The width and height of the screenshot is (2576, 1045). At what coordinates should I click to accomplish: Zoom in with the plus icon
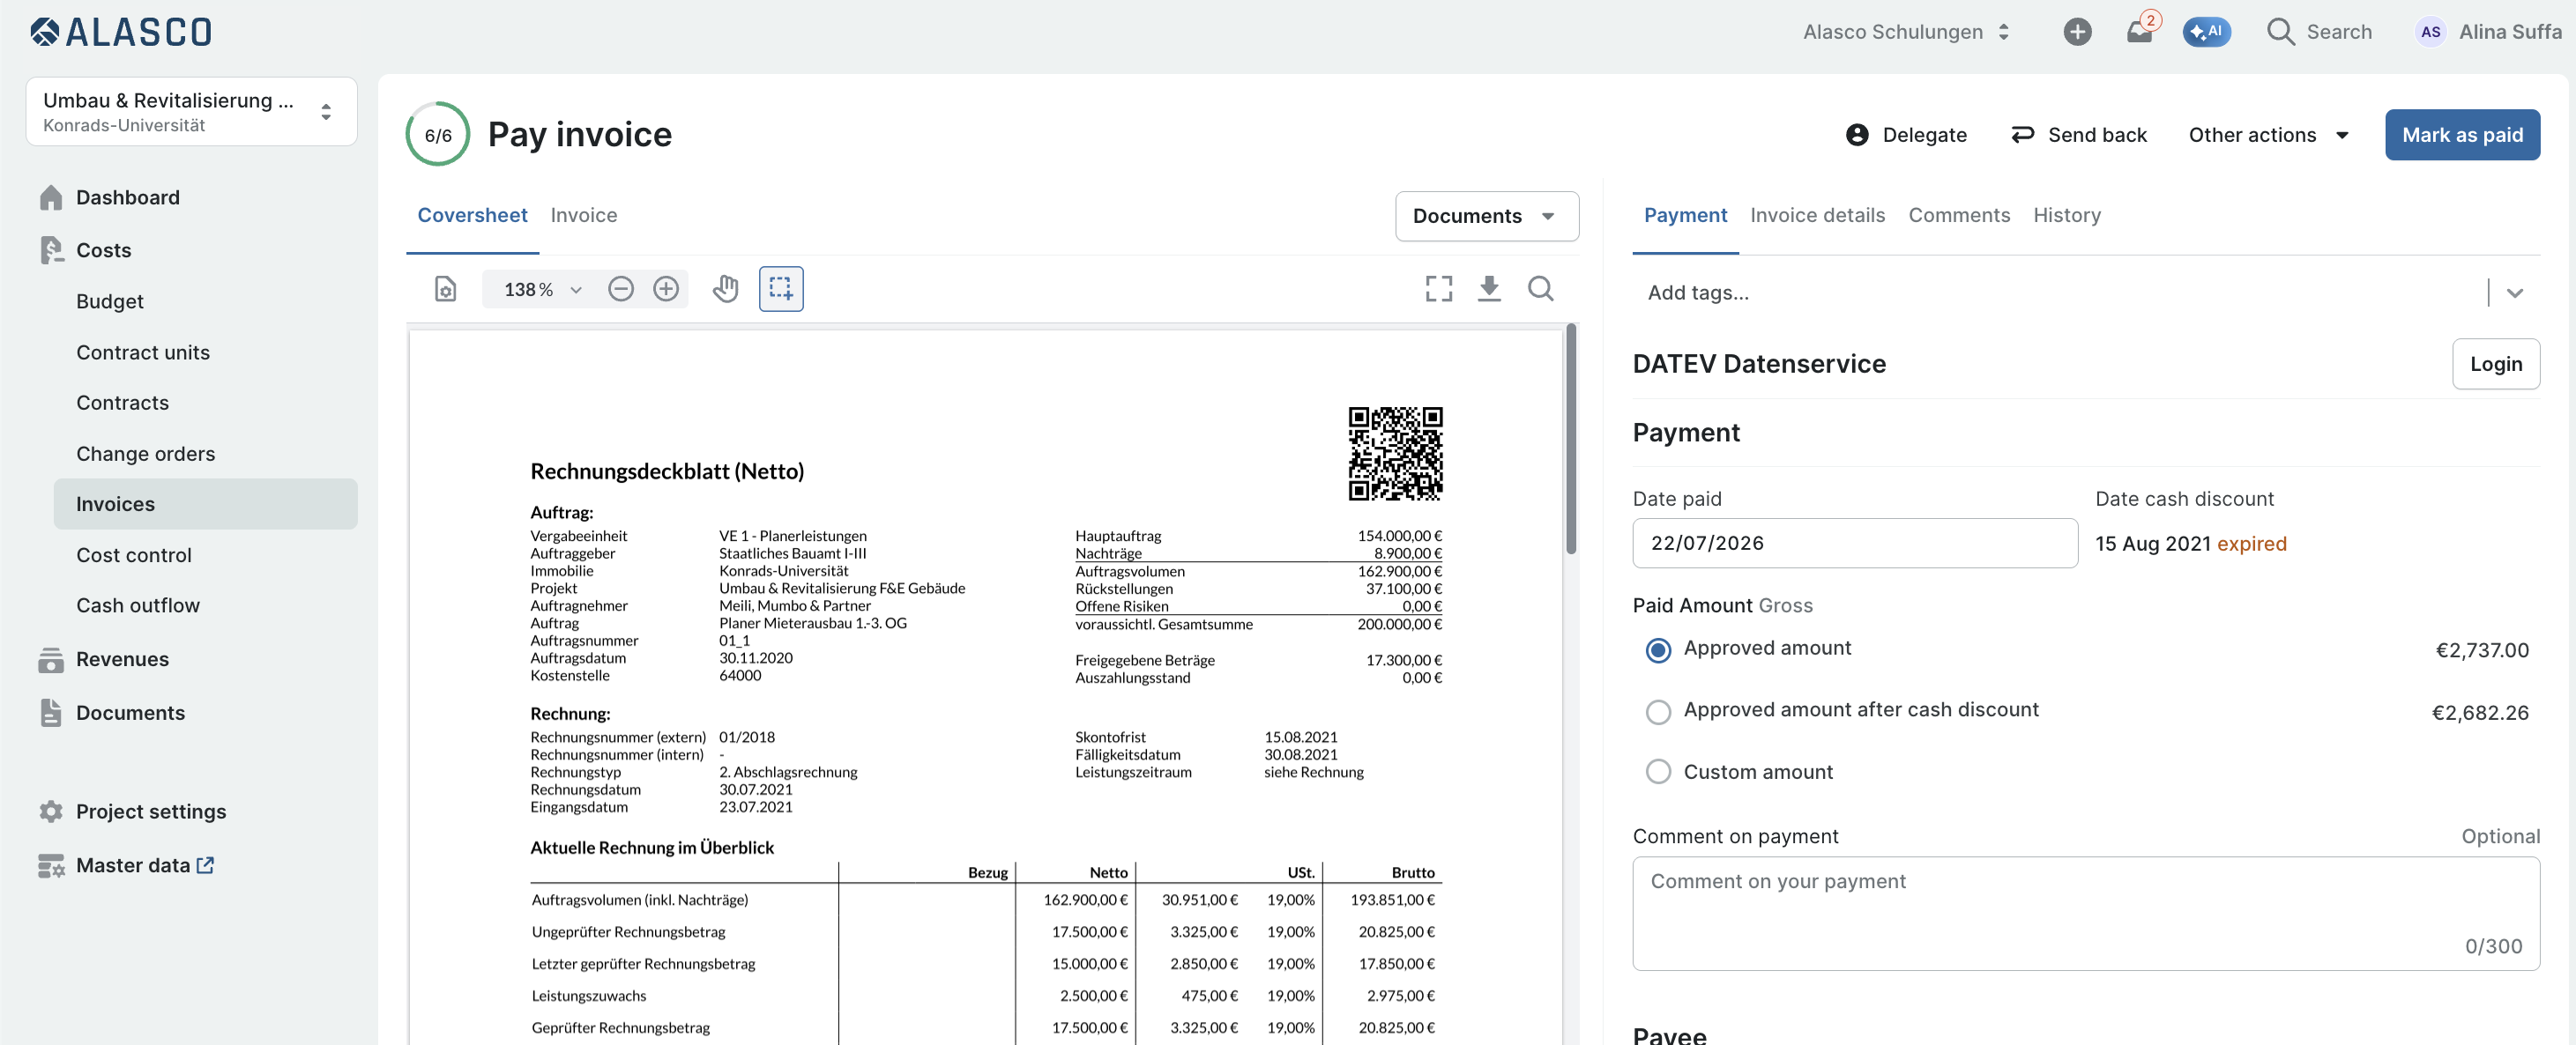pos(666,290)
